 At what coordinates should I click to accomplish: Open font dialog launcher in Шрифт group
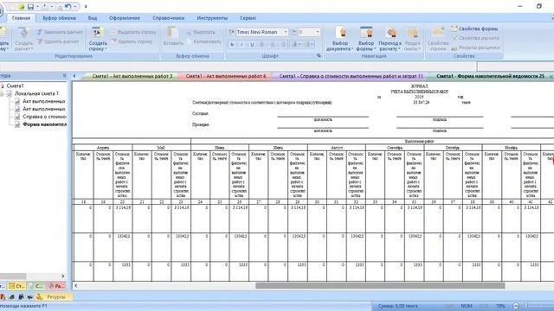[x=319, y=55]
